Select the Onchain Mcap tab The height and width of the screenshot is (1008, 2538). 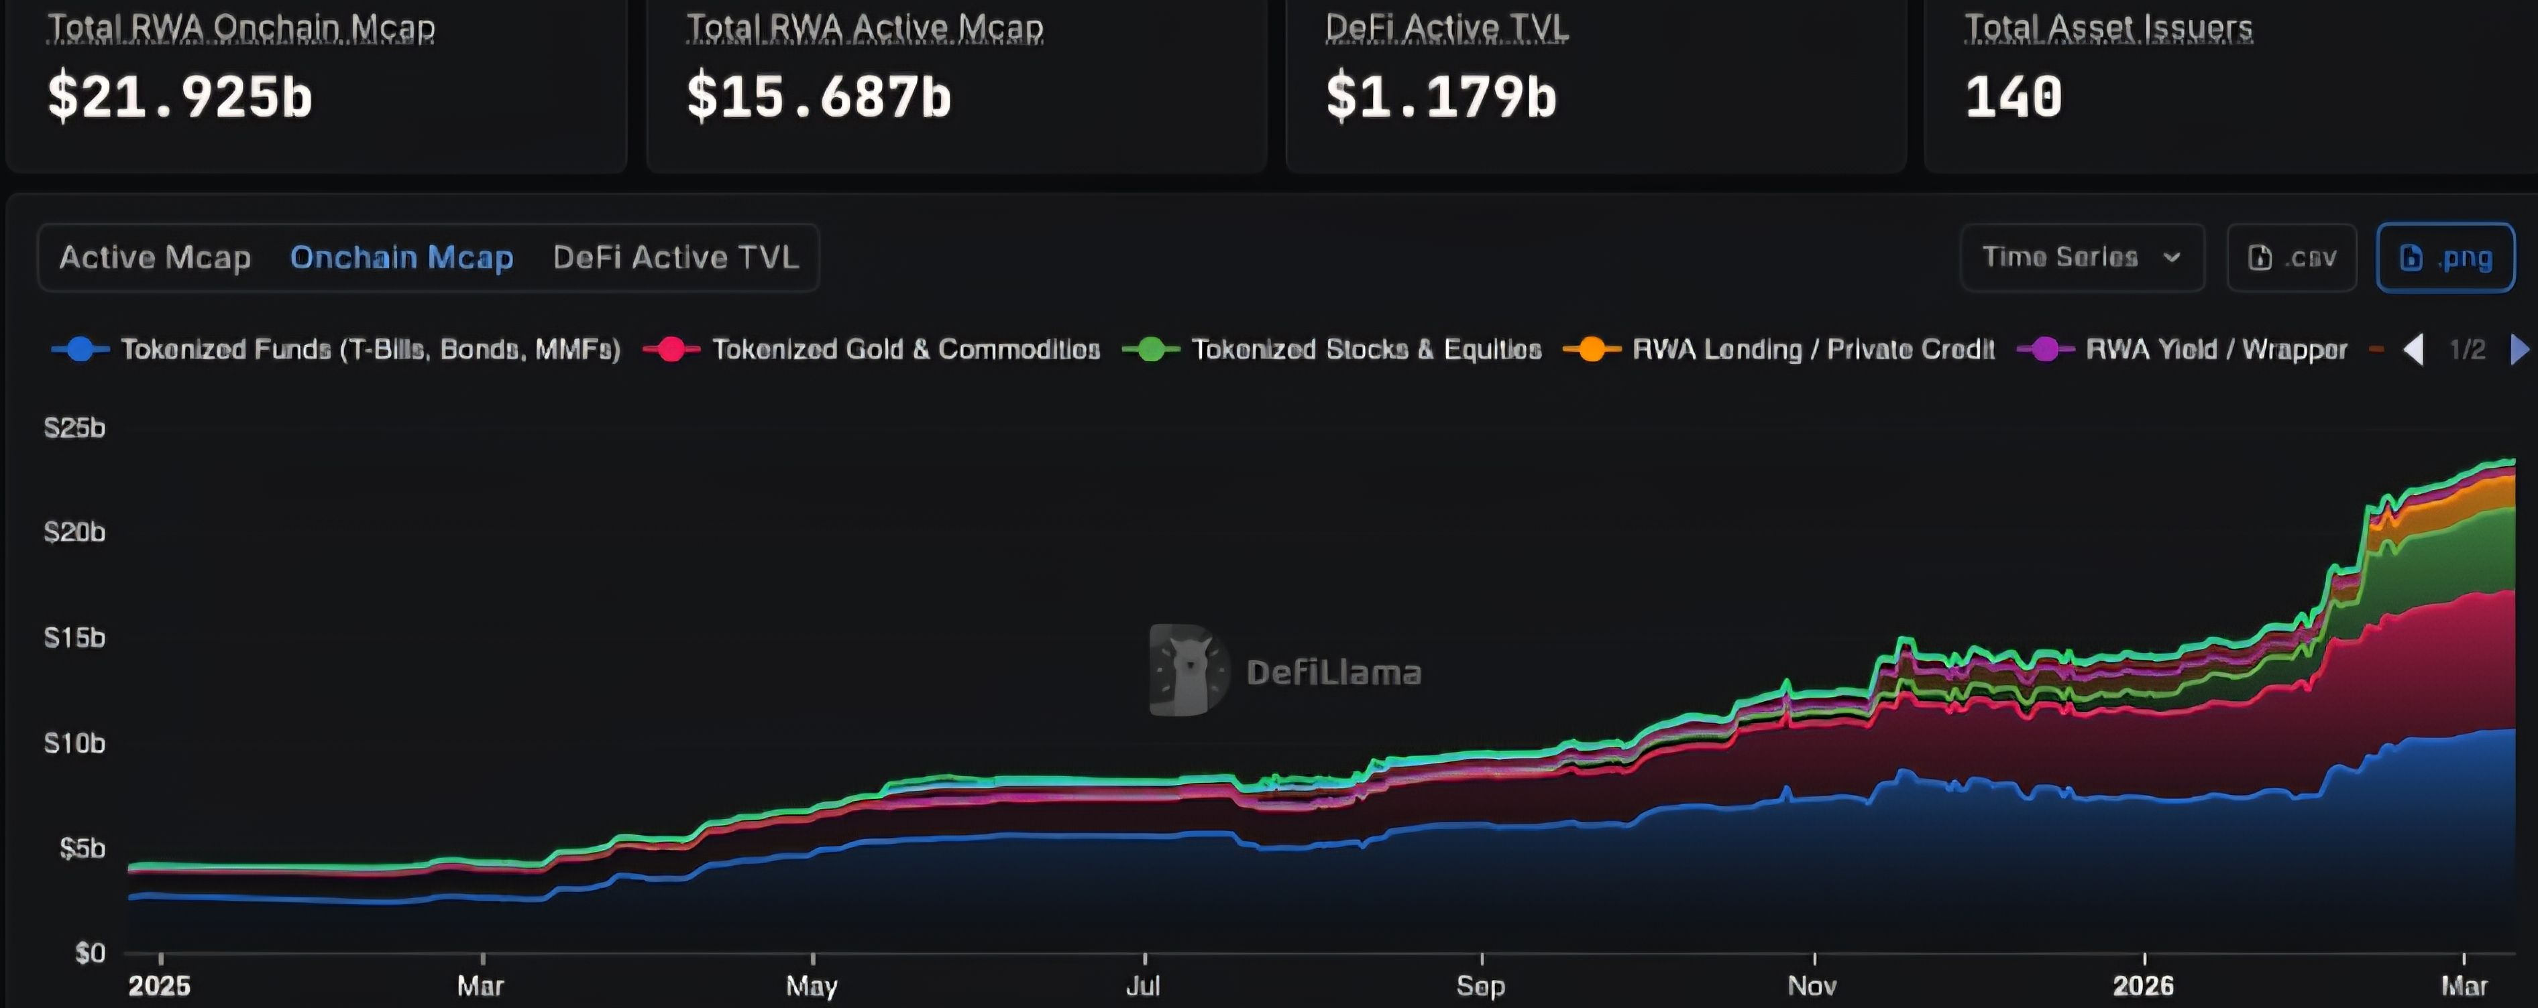(401, 258)
